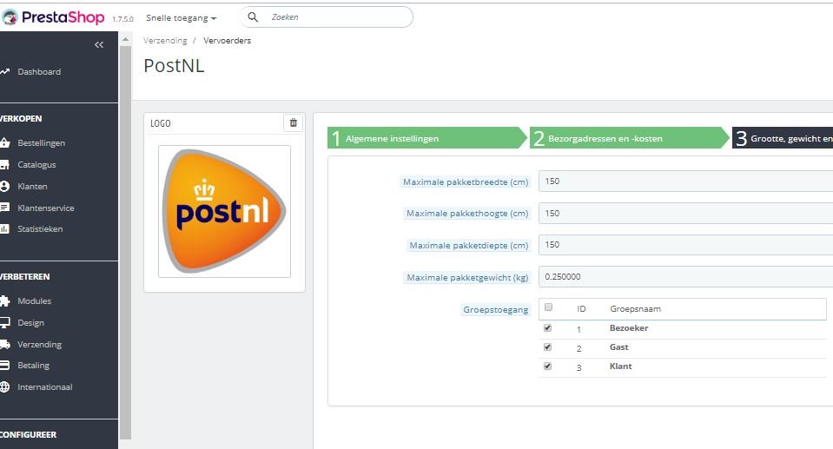Click the 1.7.5.0 version number
833x449 pixels.
pyautogui.click(x=122, y=18)
